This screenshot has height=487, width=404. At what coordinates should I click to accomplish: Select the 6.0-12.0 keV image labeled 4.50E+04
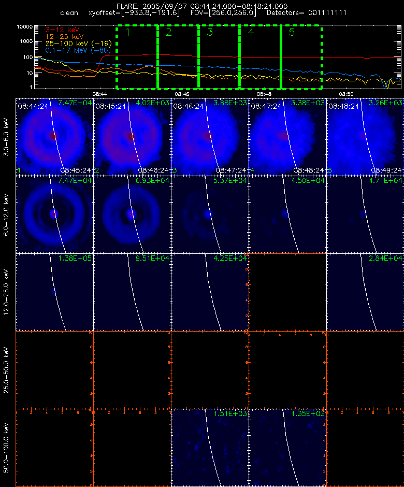tap(287, 214)
